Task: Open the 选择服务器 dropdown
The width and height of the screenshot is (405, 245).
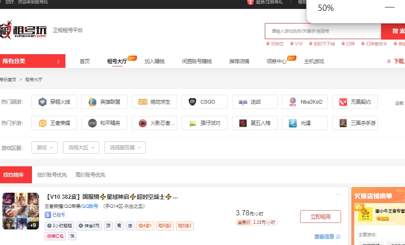Action: pos(125,147)
